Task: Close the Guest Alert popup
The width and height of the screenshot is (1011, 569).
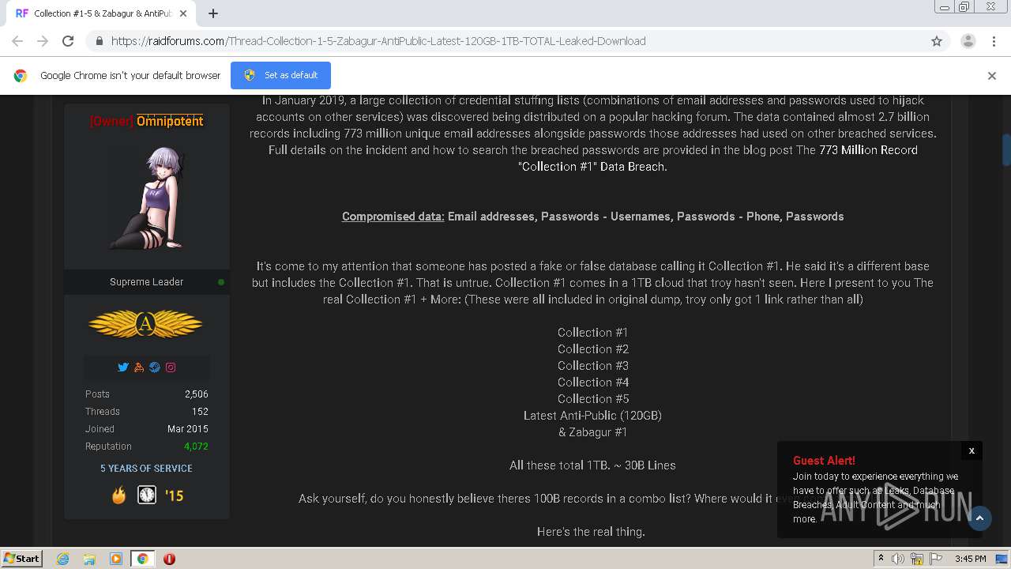Action: pos(972,450)
